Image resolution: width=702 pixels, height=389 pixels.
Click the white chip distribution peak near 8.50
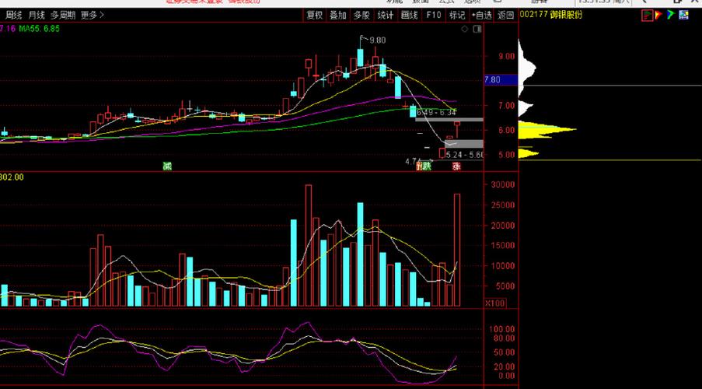[x=527, y=68]
